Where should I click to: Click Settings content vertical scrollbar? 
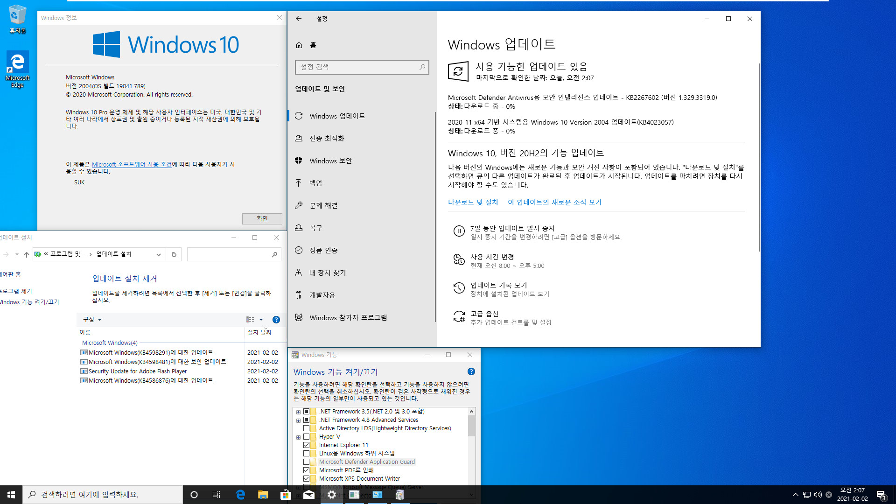758,158
